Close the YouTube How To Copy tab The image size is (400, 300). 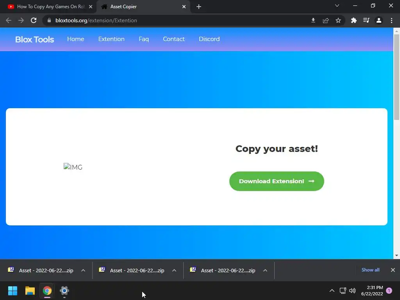point(91,7)
